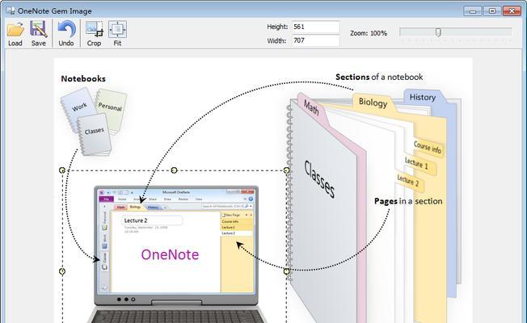Click the "Zoom: 100%" label
This screenshot has height=323, width=527.
pyautogui.click(x=369, y=33)
